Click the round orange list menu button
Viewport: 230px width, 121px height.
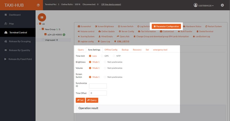pyautogui.click(x=42, y=17)
